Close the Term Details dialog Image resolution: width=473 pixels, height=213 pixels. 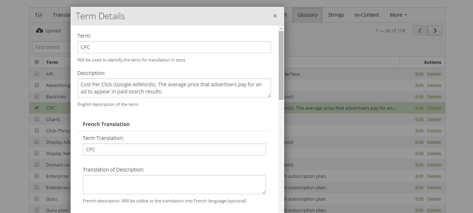click(x=275, y=16)
